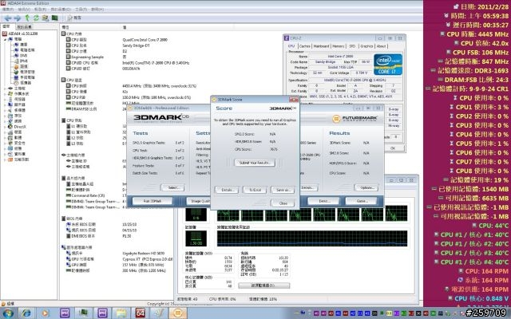Click the AIDA64 back navigation arrow
The image size is (511, 319).
coord(8,18)
